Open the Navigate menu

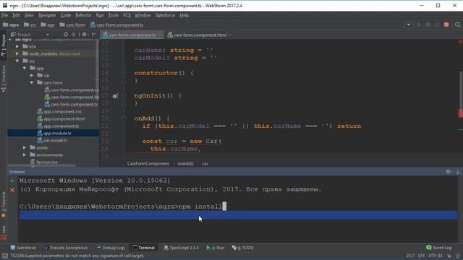coord(47,15)
